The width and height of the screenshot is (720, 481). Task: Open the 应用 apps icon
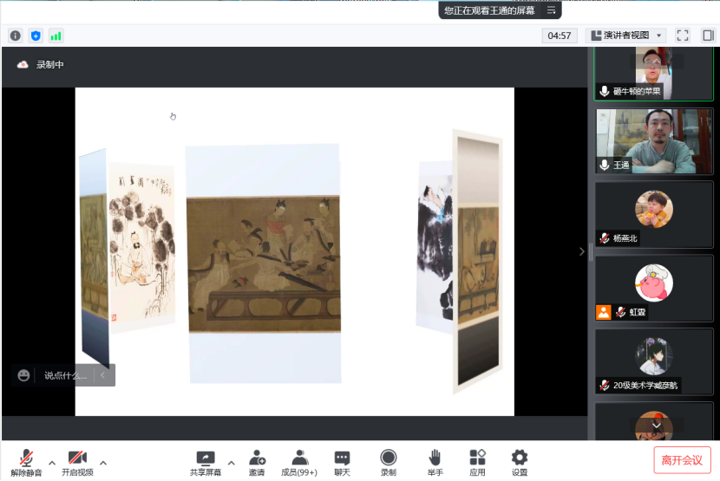477,462
